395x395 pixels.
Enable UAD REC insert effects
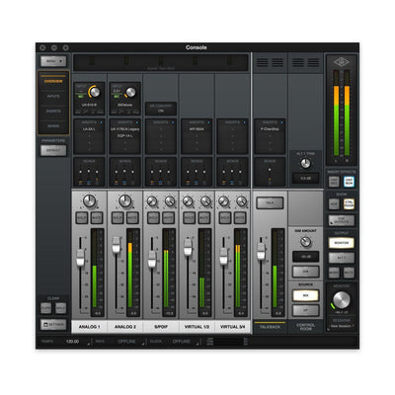pyautogui.click(x=334, y=182)
